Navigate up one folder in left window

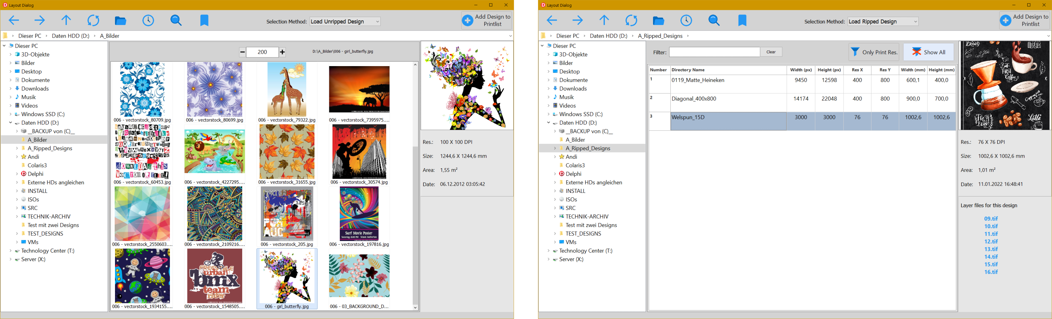click(66, 21)
